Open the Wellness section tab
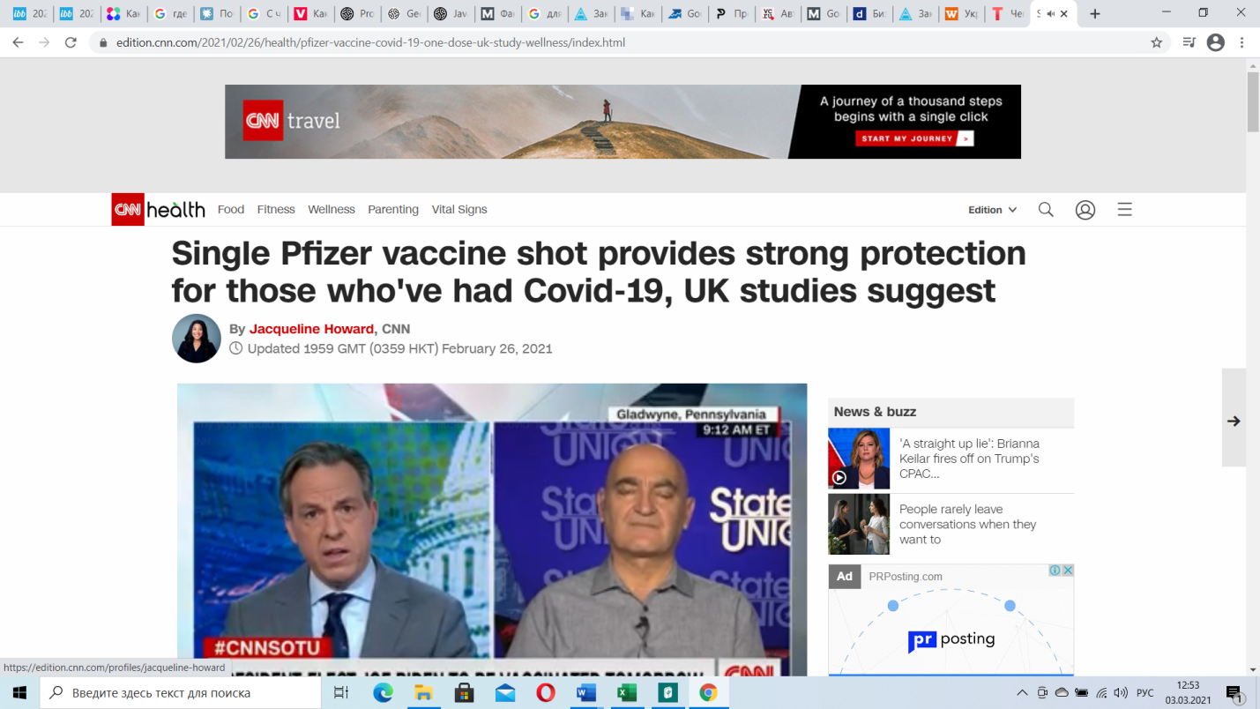This screenshot has width=1260, height=709. click(x=332, y=210)
